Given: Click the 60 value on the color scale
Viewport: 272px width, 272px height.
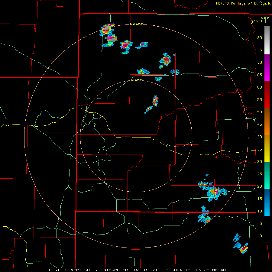Looking at the screenshot, I should [x=260, y=87].
